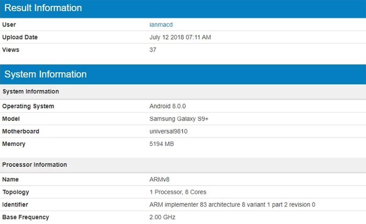Select the 'Identifier' label
366x224 pixels.
tap(15, 205)
